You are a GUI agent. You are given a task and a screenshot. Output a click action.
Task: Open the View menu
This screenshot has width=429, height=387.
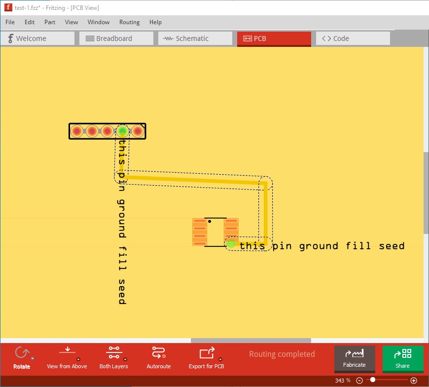[71, 22]
